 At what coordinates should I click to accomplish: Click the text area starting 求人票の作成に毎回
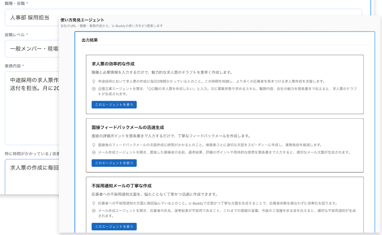point(32,177)
